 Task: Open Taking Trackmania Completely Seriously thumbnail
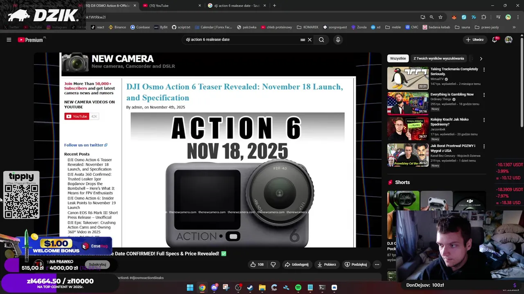[x=408, y=78]
